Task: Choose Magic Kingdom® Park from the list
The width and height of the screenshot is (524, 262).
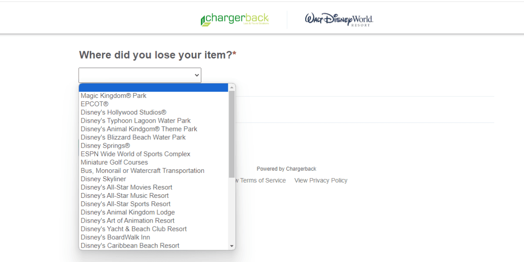Action: (x=154, y=96)
